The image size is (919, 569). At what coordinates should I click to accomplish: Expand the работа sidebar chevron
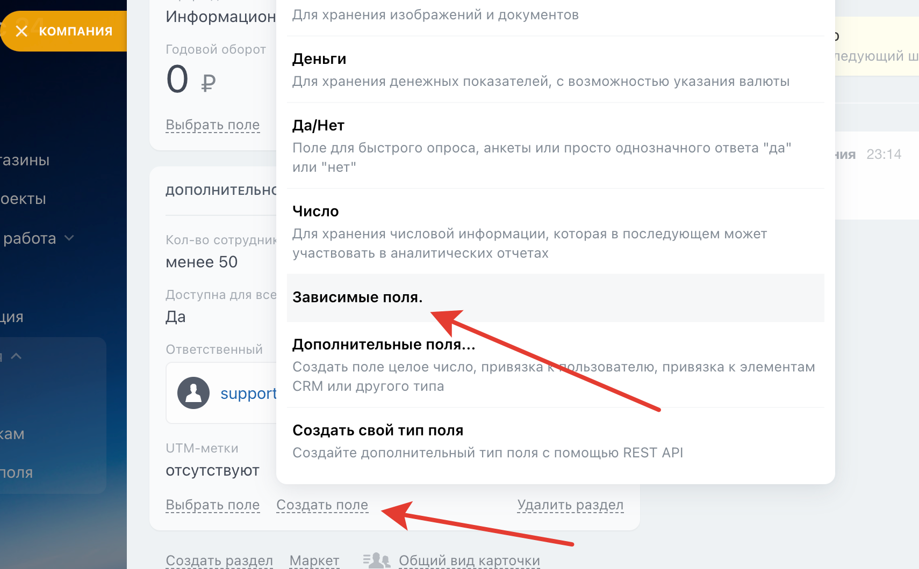[69, 238]
